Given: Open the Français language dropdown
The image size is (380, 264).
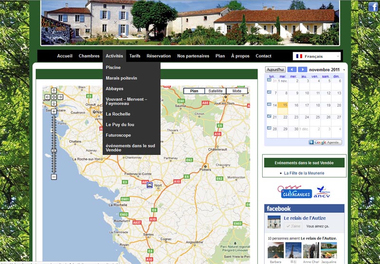Looking at the screenshot, I should click(316, 56).
